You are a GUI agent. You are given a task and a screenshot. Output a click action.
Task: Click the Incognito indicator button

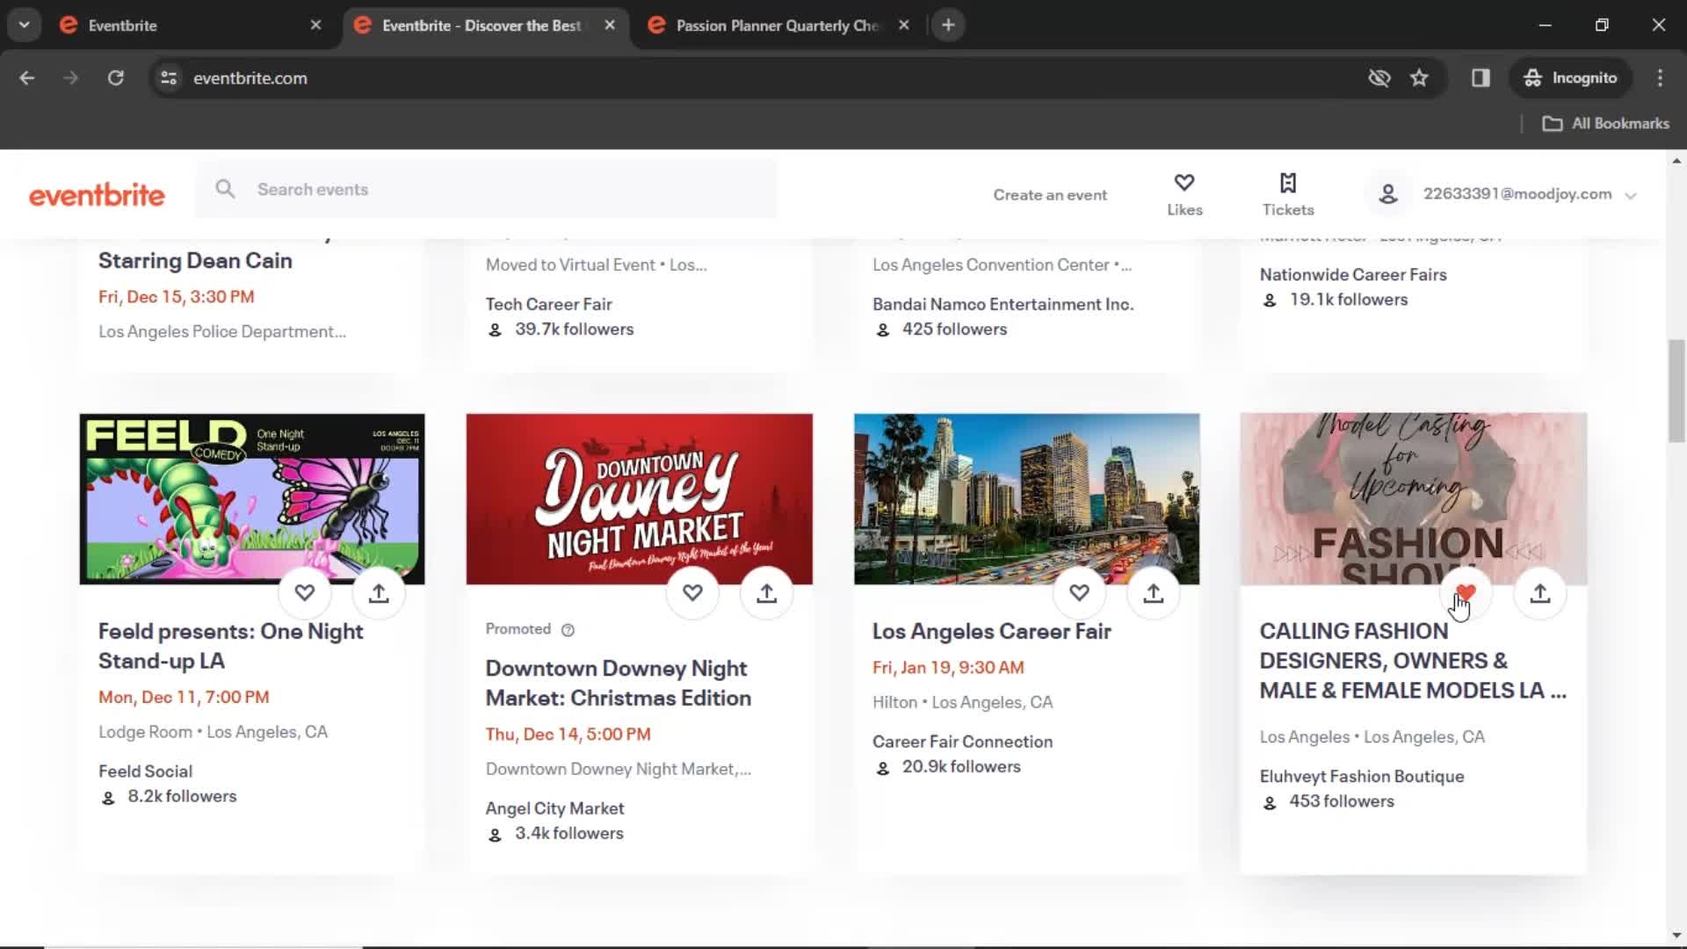1570,78
